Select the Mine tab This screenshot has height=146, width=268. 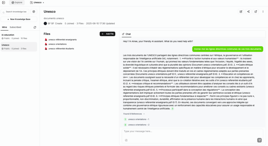pos(4,27)
